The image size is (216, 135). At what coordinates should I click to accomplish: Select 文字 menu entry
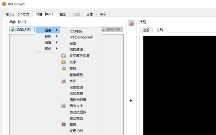click(81, 62)
